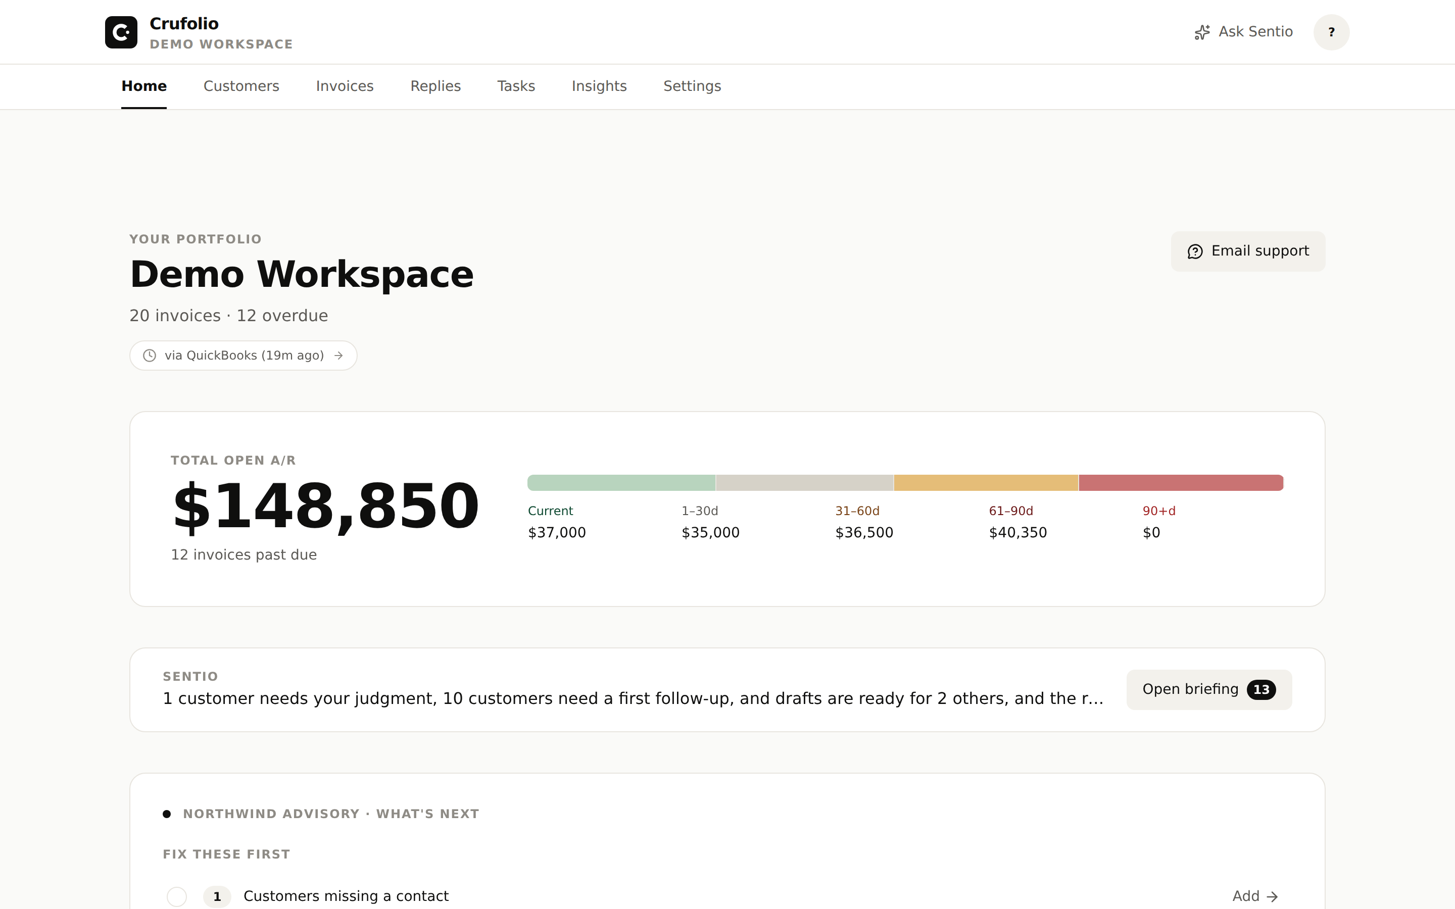
Task: Toggle the Customers missing a contact circle
Action: pyautogui.click(x=177, y=896)
